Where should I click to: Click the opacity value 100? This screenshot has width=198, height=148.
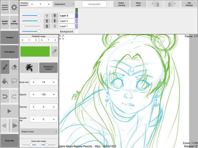(x=44, y=94)
